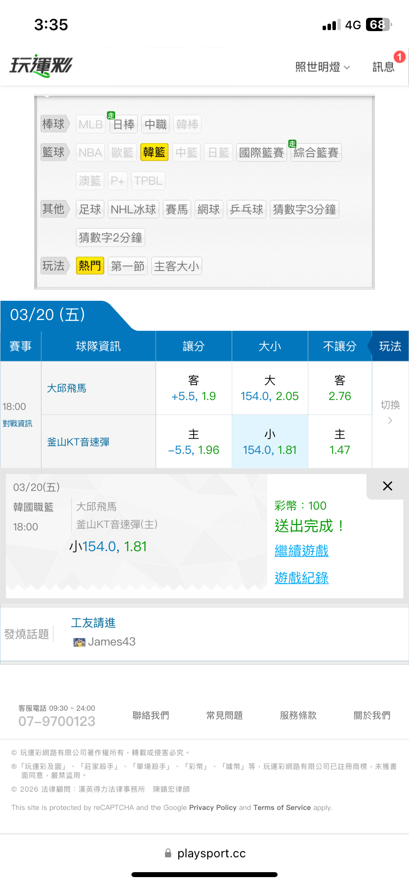The height and width of the screenshot is (885, 409).
Task: Open the 玩法 column header
Action: tap(390, 346)
